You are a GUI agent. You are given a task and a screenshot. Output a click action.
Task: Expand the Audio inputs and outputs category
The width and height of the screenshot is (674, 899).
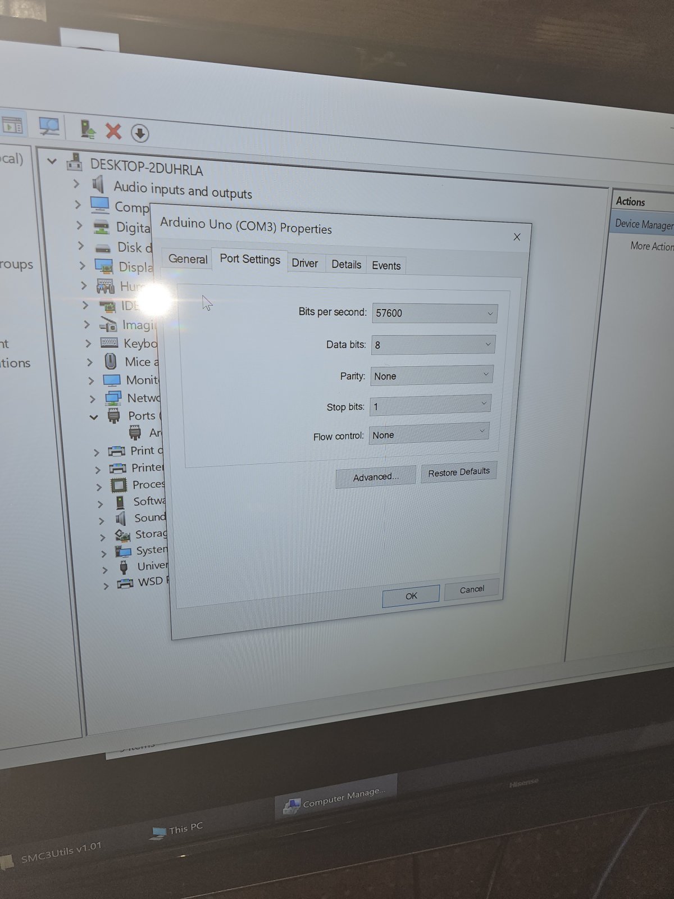click(77, 184)
